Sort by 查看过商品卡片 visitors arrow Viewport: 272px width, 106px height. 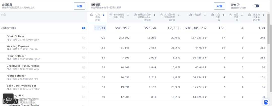(x=154, y=15)
